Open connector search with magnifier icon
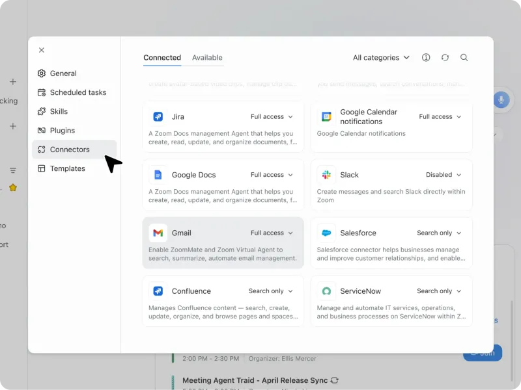 464,58
